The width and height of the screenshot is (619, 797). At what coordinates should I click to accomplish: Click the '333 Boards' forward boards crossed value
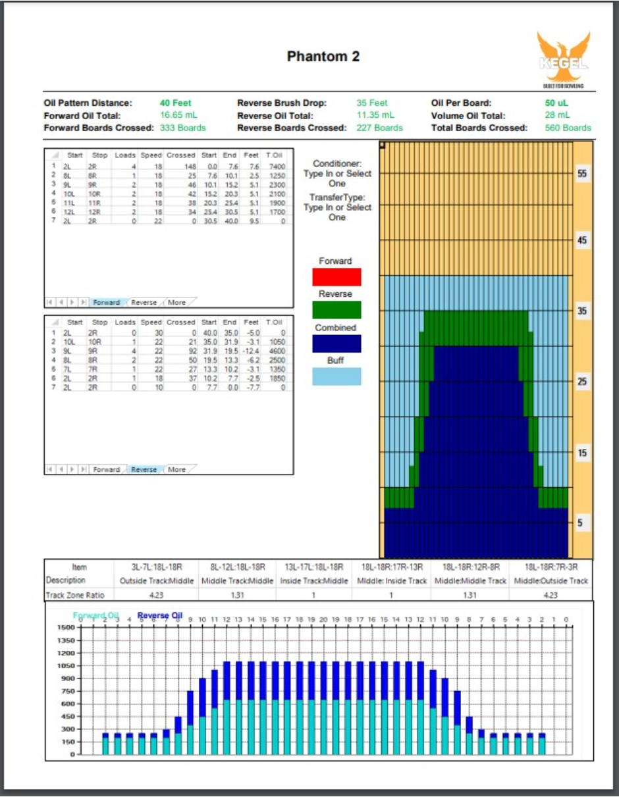(183, 128)
